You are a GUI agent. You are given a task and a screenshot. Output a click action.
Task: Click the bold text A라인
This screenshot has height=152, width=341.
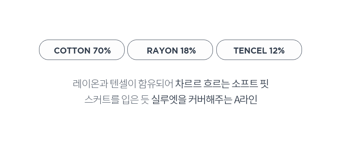pyautogui.click(x=246, y=100)
